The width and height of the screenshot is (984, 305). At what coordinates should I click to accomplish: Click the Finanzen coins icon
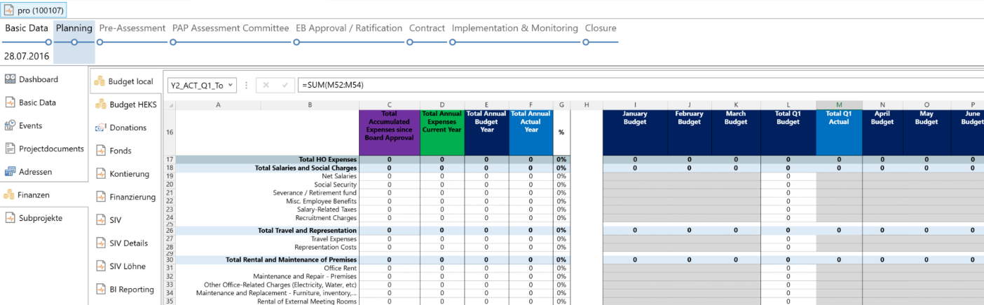coord(10,195)
